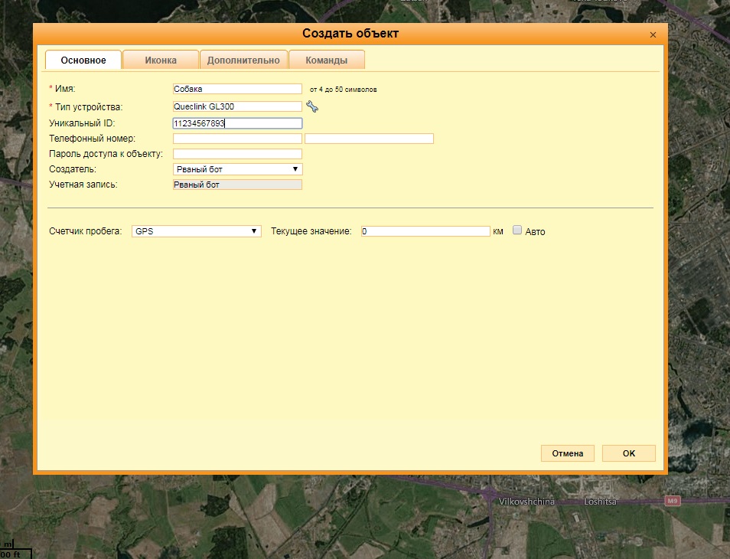Click the greyed Учетная запись field

237,185
